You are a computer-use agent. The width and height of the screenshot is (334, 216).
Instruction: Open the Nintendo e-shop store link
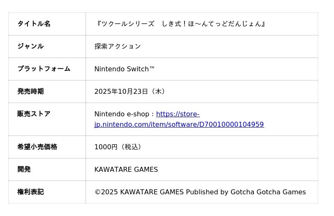(x=179, y=124)
